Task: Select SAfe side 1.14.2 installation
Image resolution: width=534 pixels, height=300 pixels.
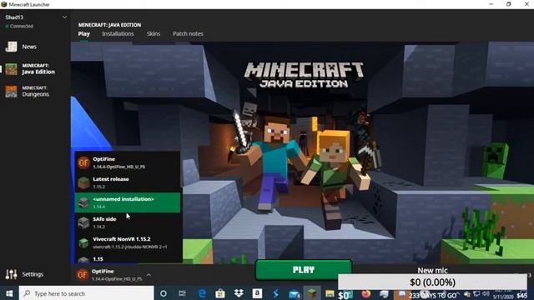Action: (128, 222)
